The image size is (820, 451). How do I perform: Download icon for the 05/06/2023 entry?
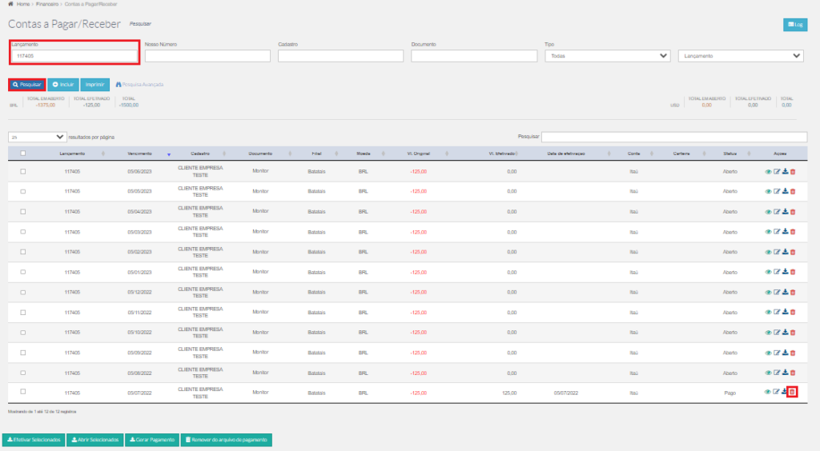(785, 171)
